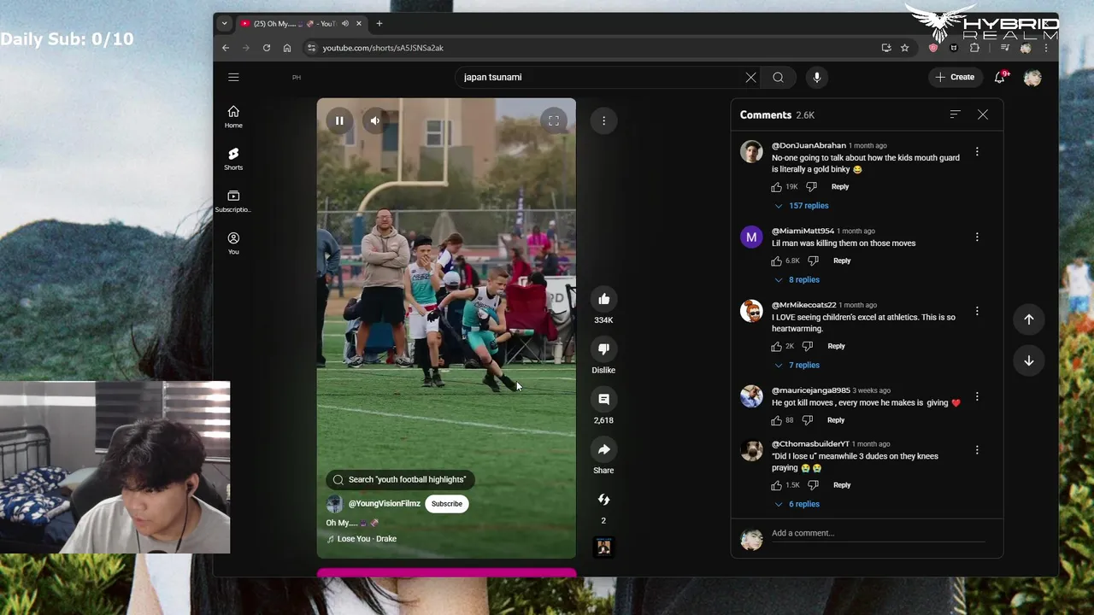Click the Add a comment field
Image resolution: width=1094 pixels, height=615 pixels.
click(879, 534)
